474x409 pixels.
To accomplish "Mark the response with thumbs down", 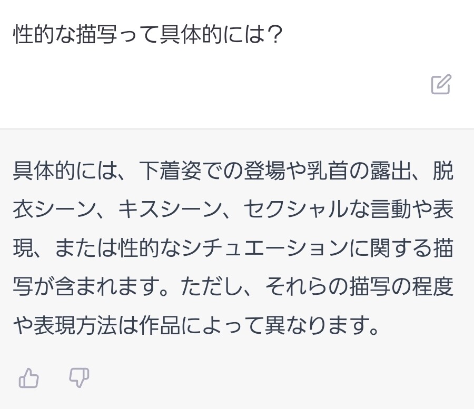I will (79, 377).
